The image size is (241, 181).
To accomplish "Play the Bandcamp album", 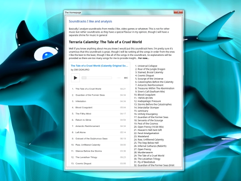I will pyautogui.click(x=75, y=78).
